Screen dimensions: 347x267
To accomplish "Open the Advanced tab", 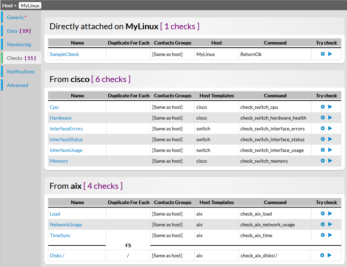I will coord(18,85).
